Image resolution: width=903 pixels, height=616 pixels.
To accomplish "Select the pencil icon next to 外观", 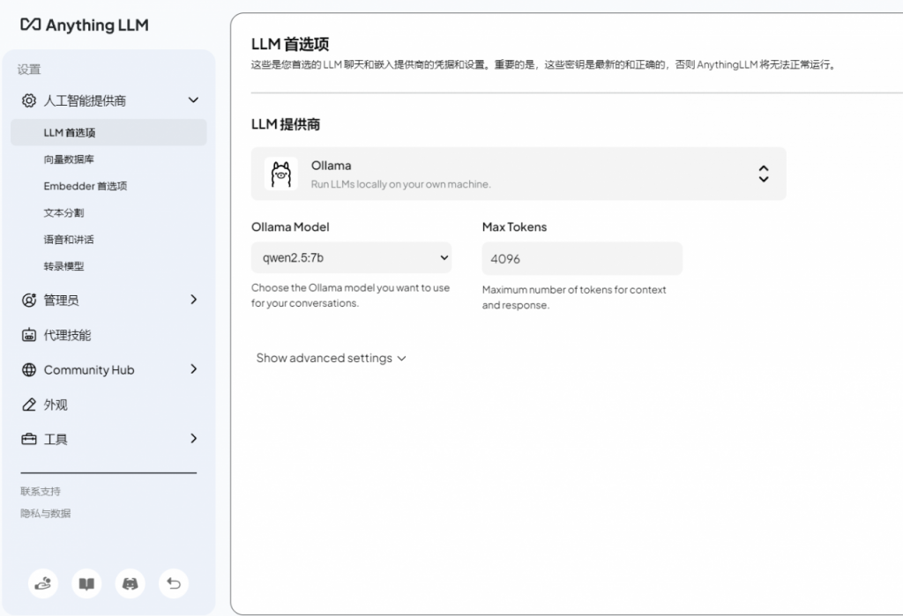I will point(27,404).
